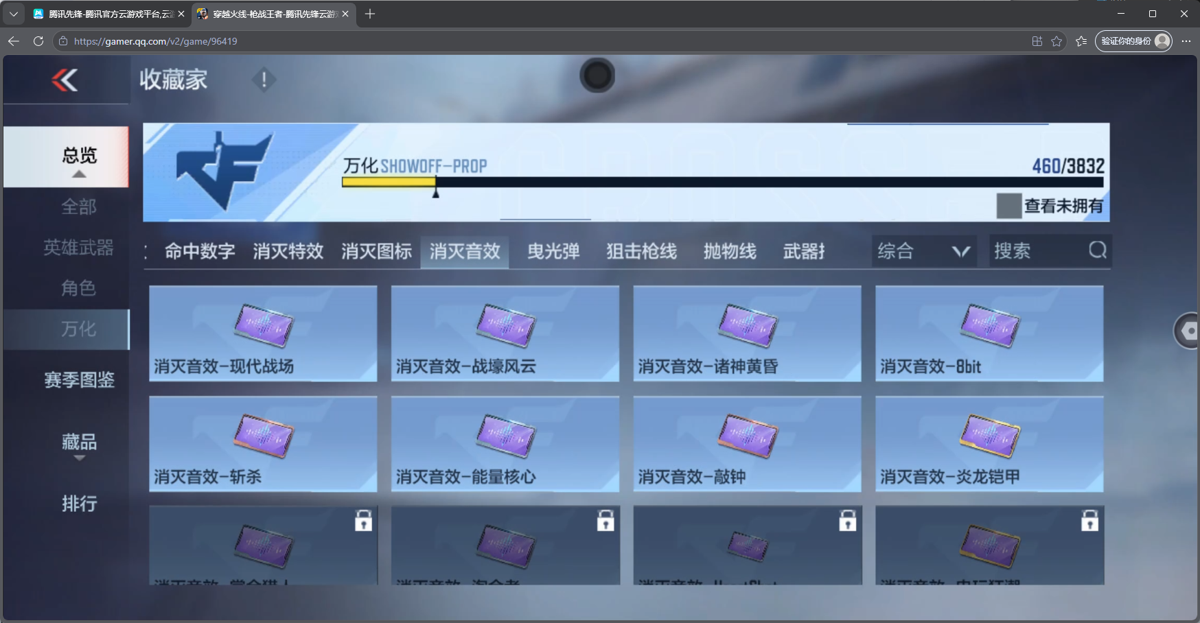Open the 消灭音效-诸神黄昏 card
Screen dimensions: 1200x623
(747, 333)
